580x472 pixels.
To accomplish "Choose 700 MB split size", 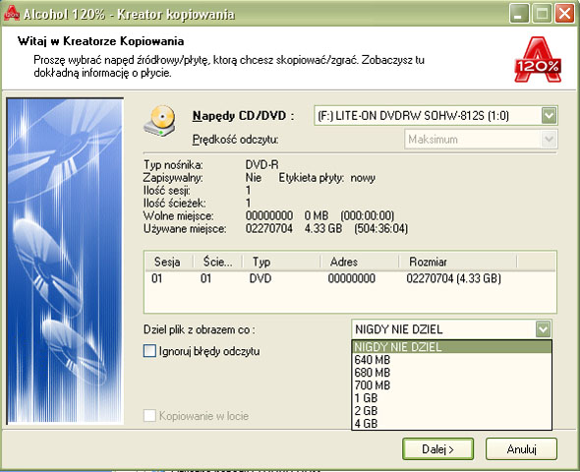I will [451, 385].
